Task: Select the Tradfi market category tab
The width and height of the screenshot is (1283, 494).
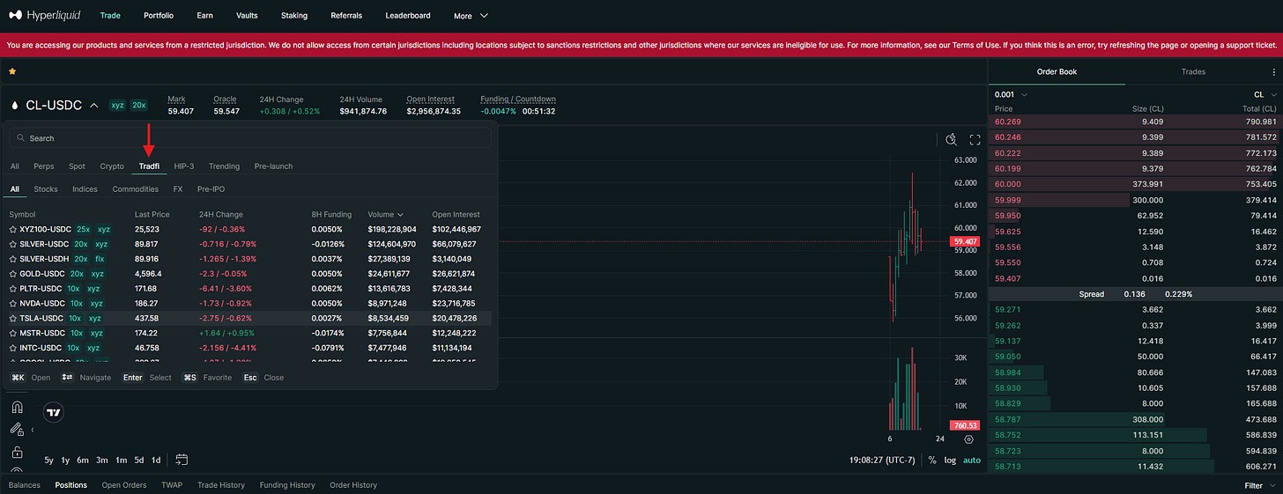Action: point(149,166)
